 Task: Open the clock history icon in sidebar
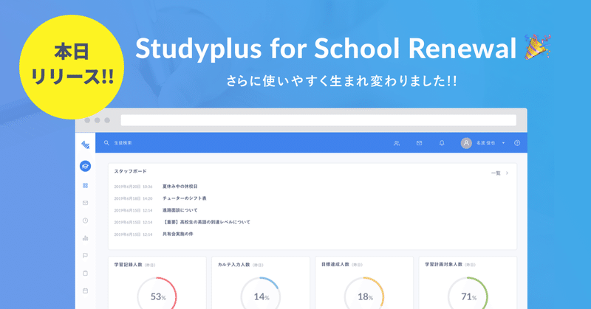[x=85, y=221]
